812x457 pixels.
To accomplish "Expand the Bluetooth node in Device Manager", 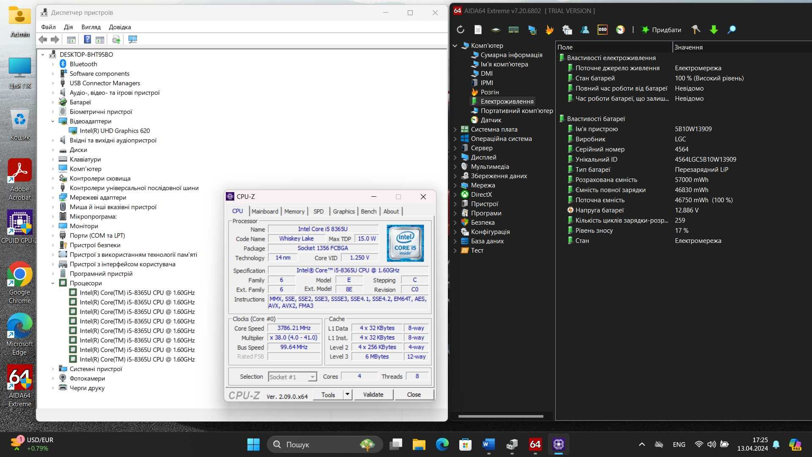I will tap(53, 64).
